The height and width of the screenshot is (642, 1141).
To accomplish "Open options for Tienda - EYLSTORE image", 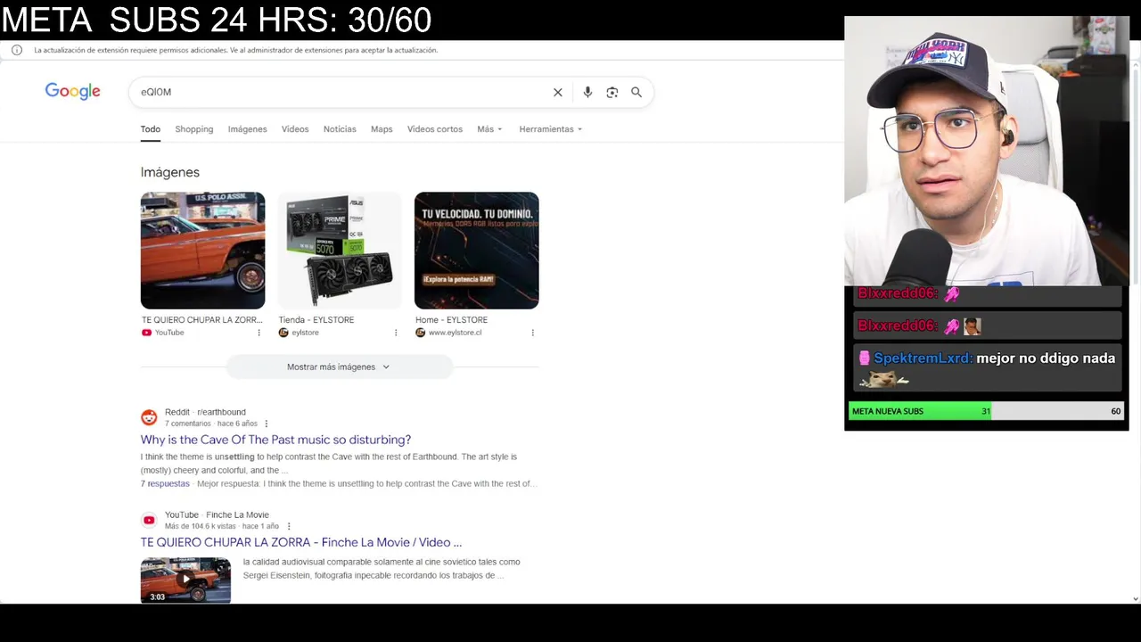I will 396,333.
